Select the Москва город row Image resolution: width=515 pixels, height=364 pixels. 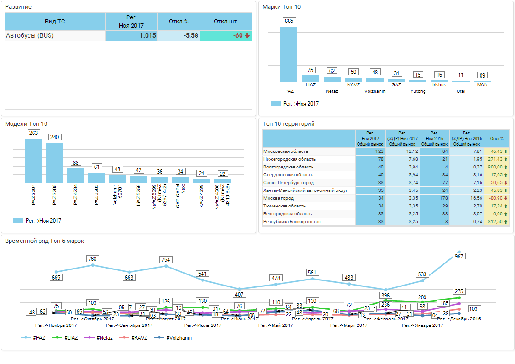click(x=386, y=198)
